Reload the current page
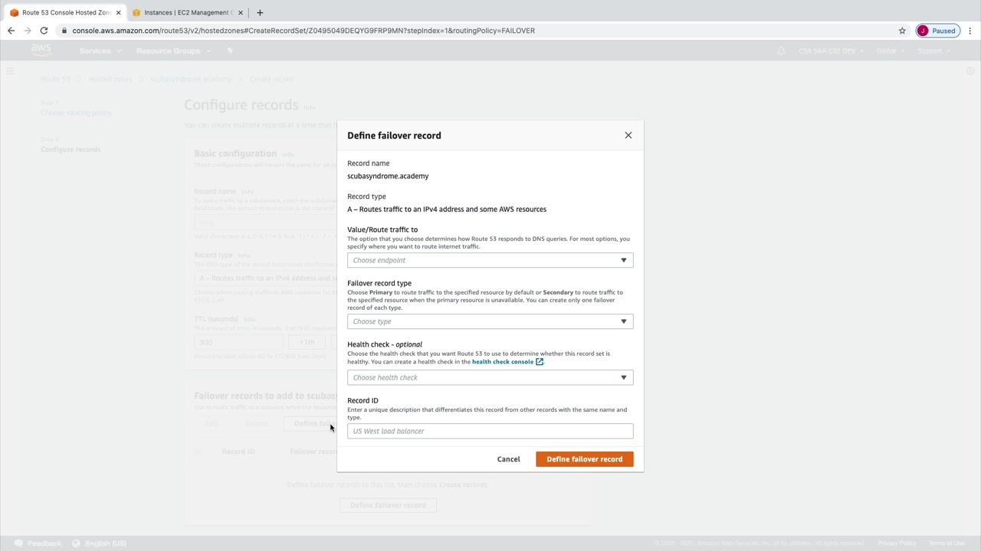This screenshot has height=551, width=981. pyautogui.click(x=44, y=31)
